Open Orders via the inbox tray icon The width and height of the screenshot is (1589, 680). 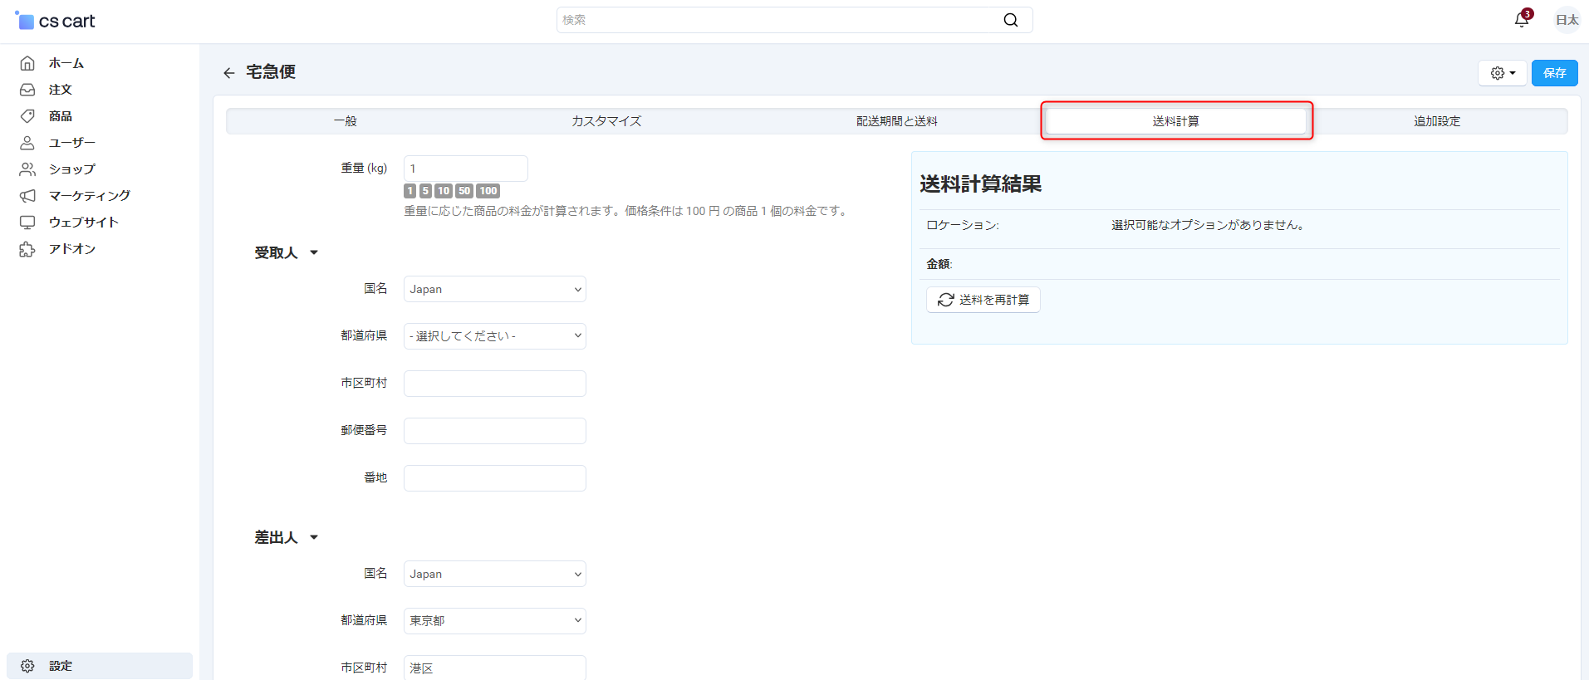[x=27, y=90]
